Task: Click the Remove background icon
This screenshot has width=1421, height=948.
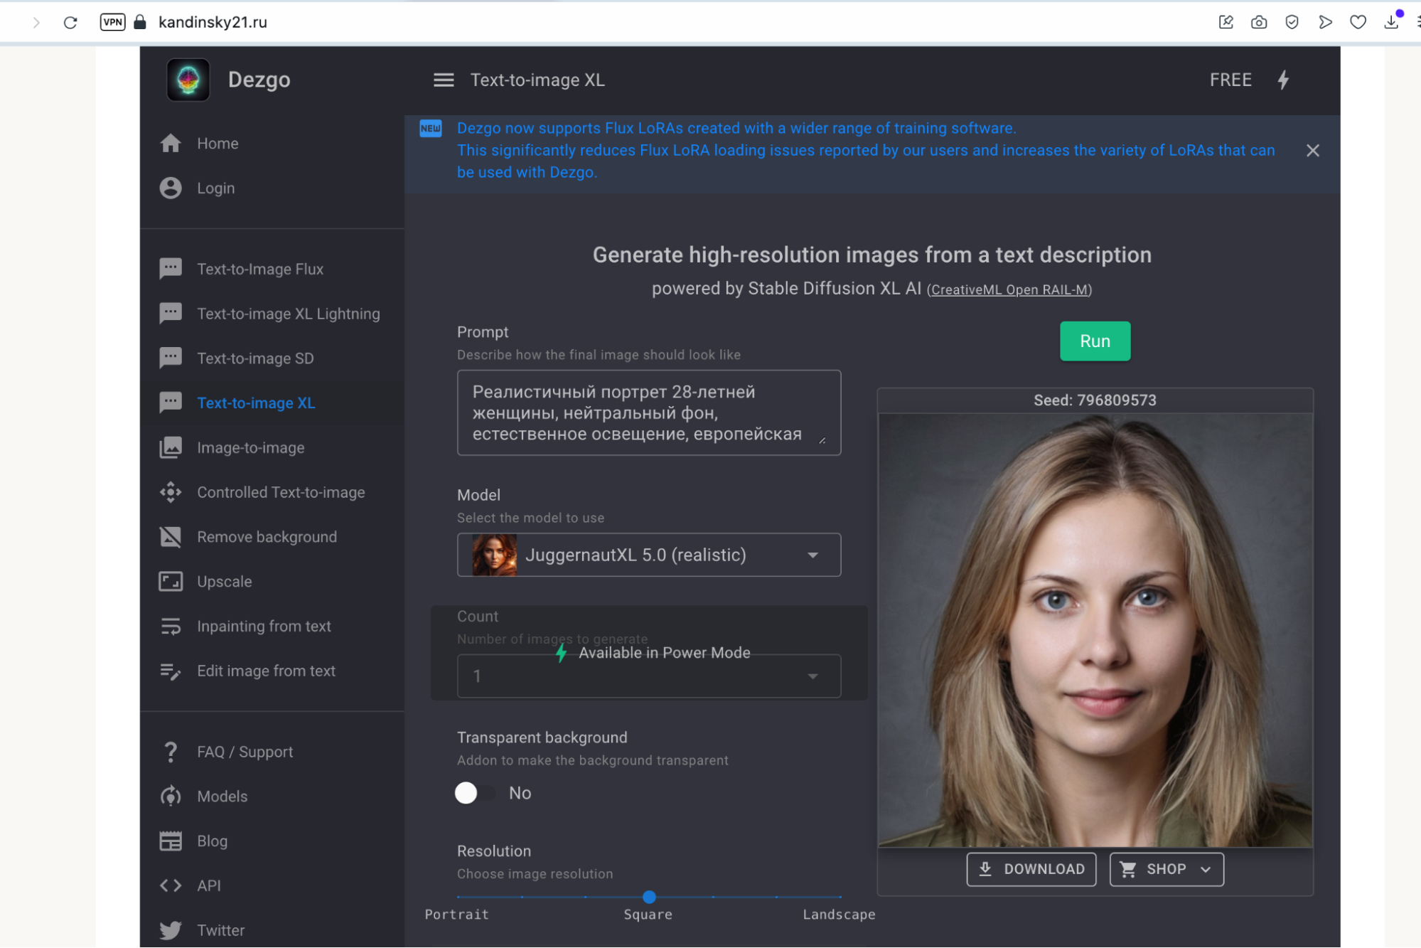Action: point(171,537)
